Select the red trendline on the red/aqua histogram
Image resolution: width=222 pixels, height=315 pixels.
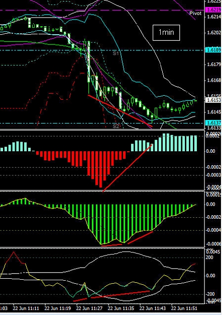pyautogui.click(x=128, y=168)
